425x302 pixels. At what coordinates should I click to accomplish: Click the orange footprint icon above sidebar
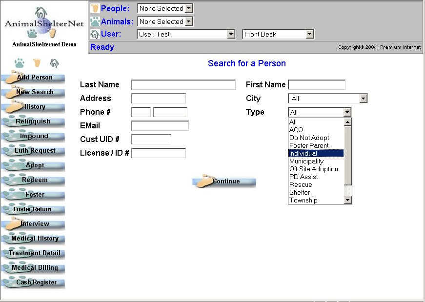pyautogui.click(x=37, y=63)
